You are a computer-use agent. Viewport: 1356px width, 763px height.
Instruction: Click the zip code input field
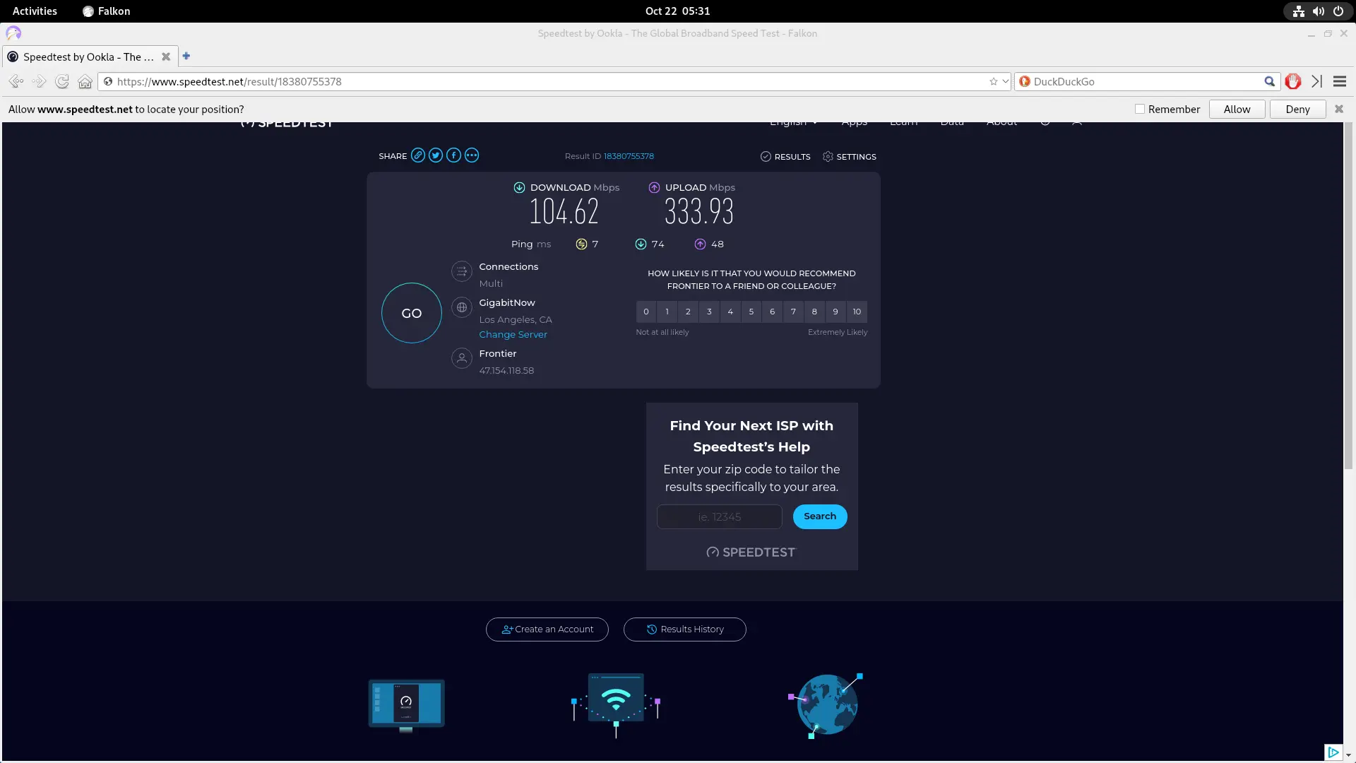pos(719,516)
